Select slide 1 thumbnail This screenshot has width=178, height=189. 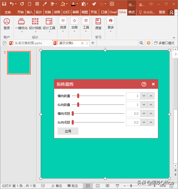click(19, 63)
